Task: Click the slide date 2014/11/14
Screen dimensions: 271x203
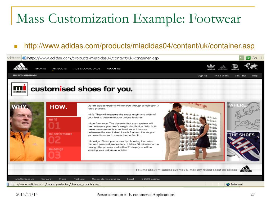Action: pos(27,195)
